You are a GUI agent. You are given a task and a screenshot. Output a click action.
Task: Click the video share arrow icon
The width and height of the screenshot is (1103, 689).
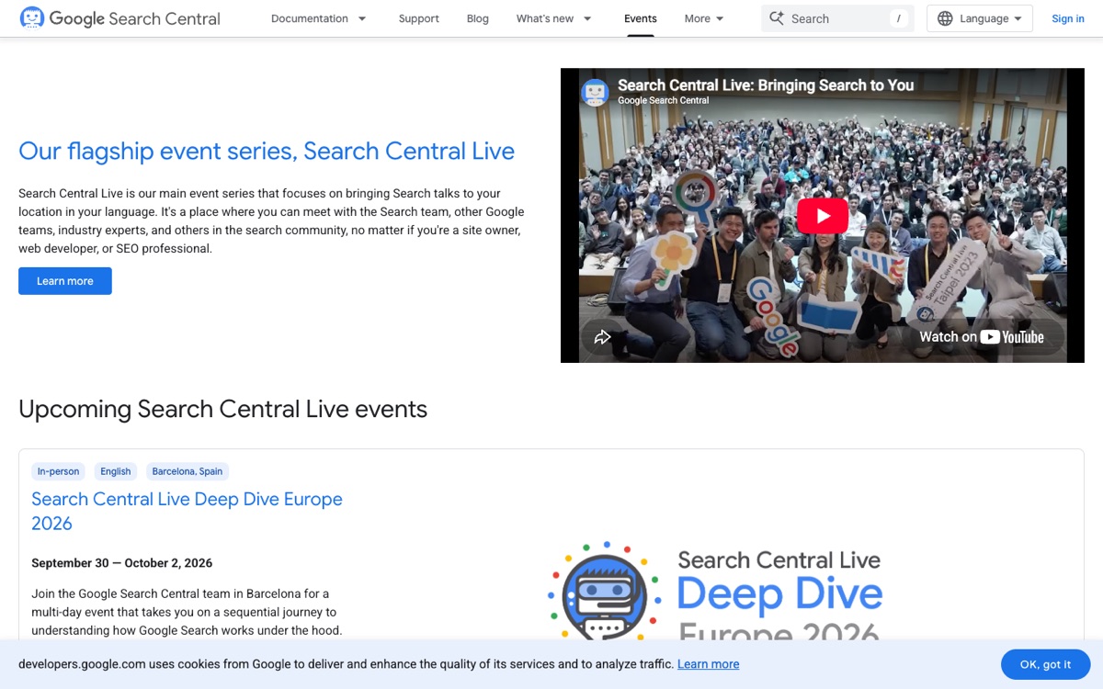point(603,337)
